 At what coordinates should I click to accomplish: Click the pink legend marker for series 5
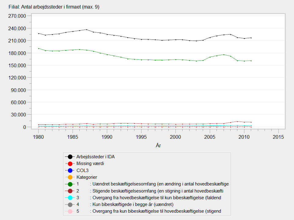[x=70, y=211]
